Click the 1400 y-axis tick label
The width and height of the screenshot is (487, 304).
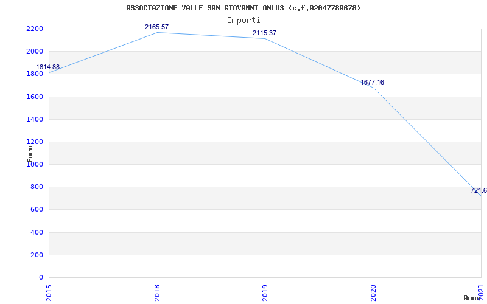click(x=35, y=119)
